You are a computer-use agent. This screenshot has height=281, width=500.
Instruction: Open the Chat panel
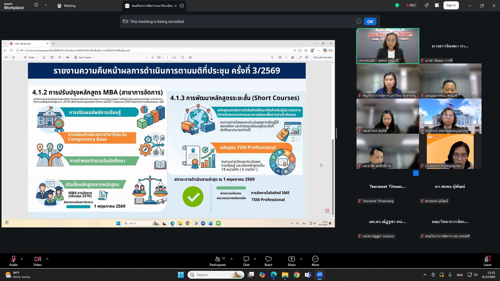click(x=246, y=261)
